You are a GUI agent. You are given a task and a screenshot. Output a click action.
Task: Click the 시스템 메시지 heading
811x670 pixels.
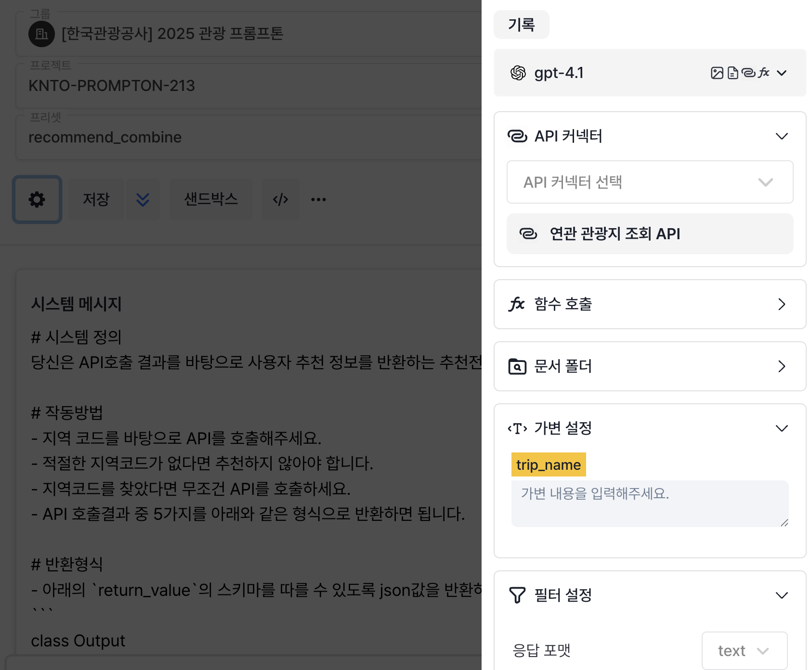point(76,304)
